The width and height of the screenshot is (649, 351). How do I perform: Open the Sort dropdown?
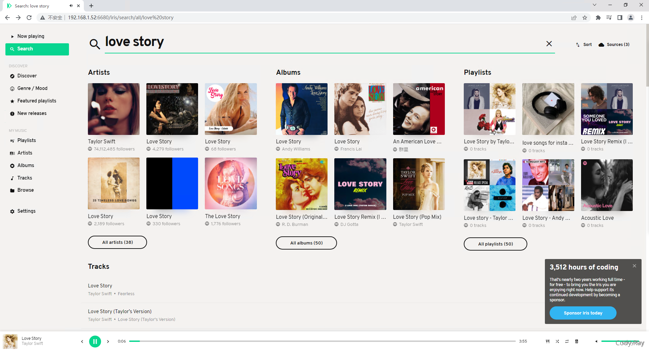pyautogui.click(x=584, y=45)
